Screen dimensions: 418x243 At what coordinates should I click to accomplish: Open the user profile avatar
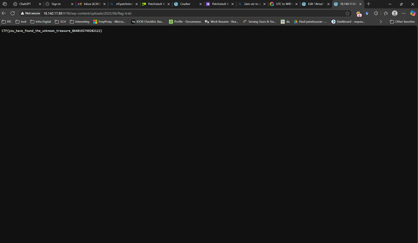[x=395, y=13]
